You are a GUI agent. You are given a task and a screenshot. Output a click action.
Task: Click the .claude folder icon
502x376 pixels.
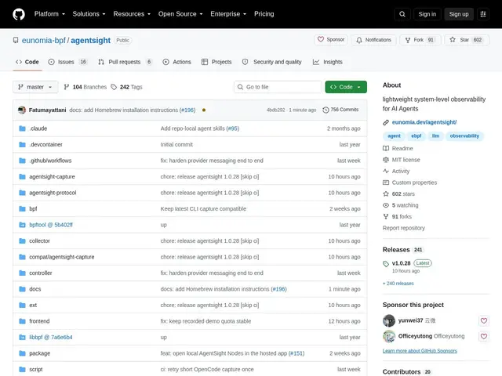click(x=22, y=128)
